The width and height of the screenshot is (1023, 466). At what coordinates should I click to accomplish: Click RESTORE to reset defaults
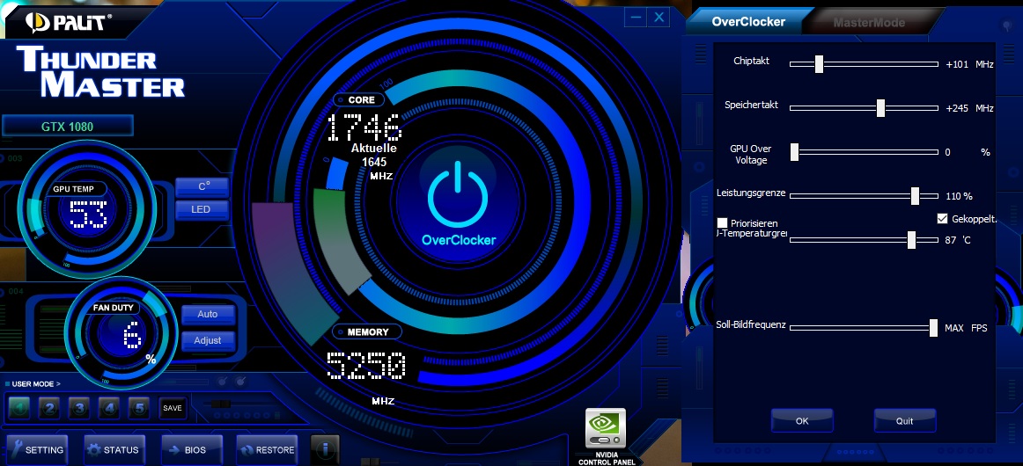point(268,449)
